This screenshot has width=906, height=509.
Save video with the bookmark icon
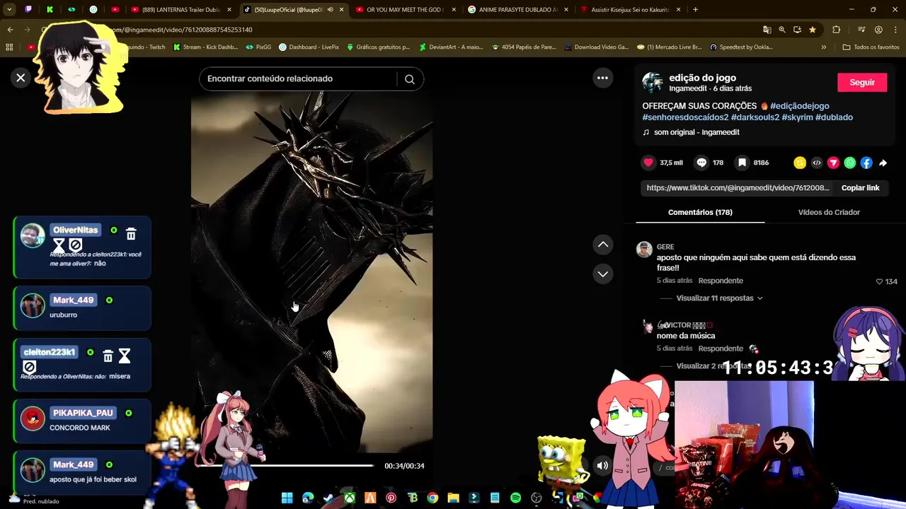(742, 163)
